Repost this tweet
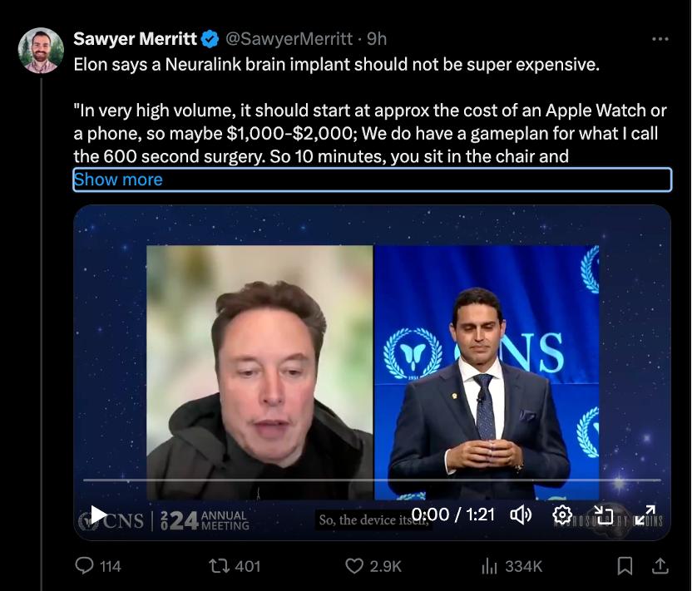692x591 pixels. [220, 566]
